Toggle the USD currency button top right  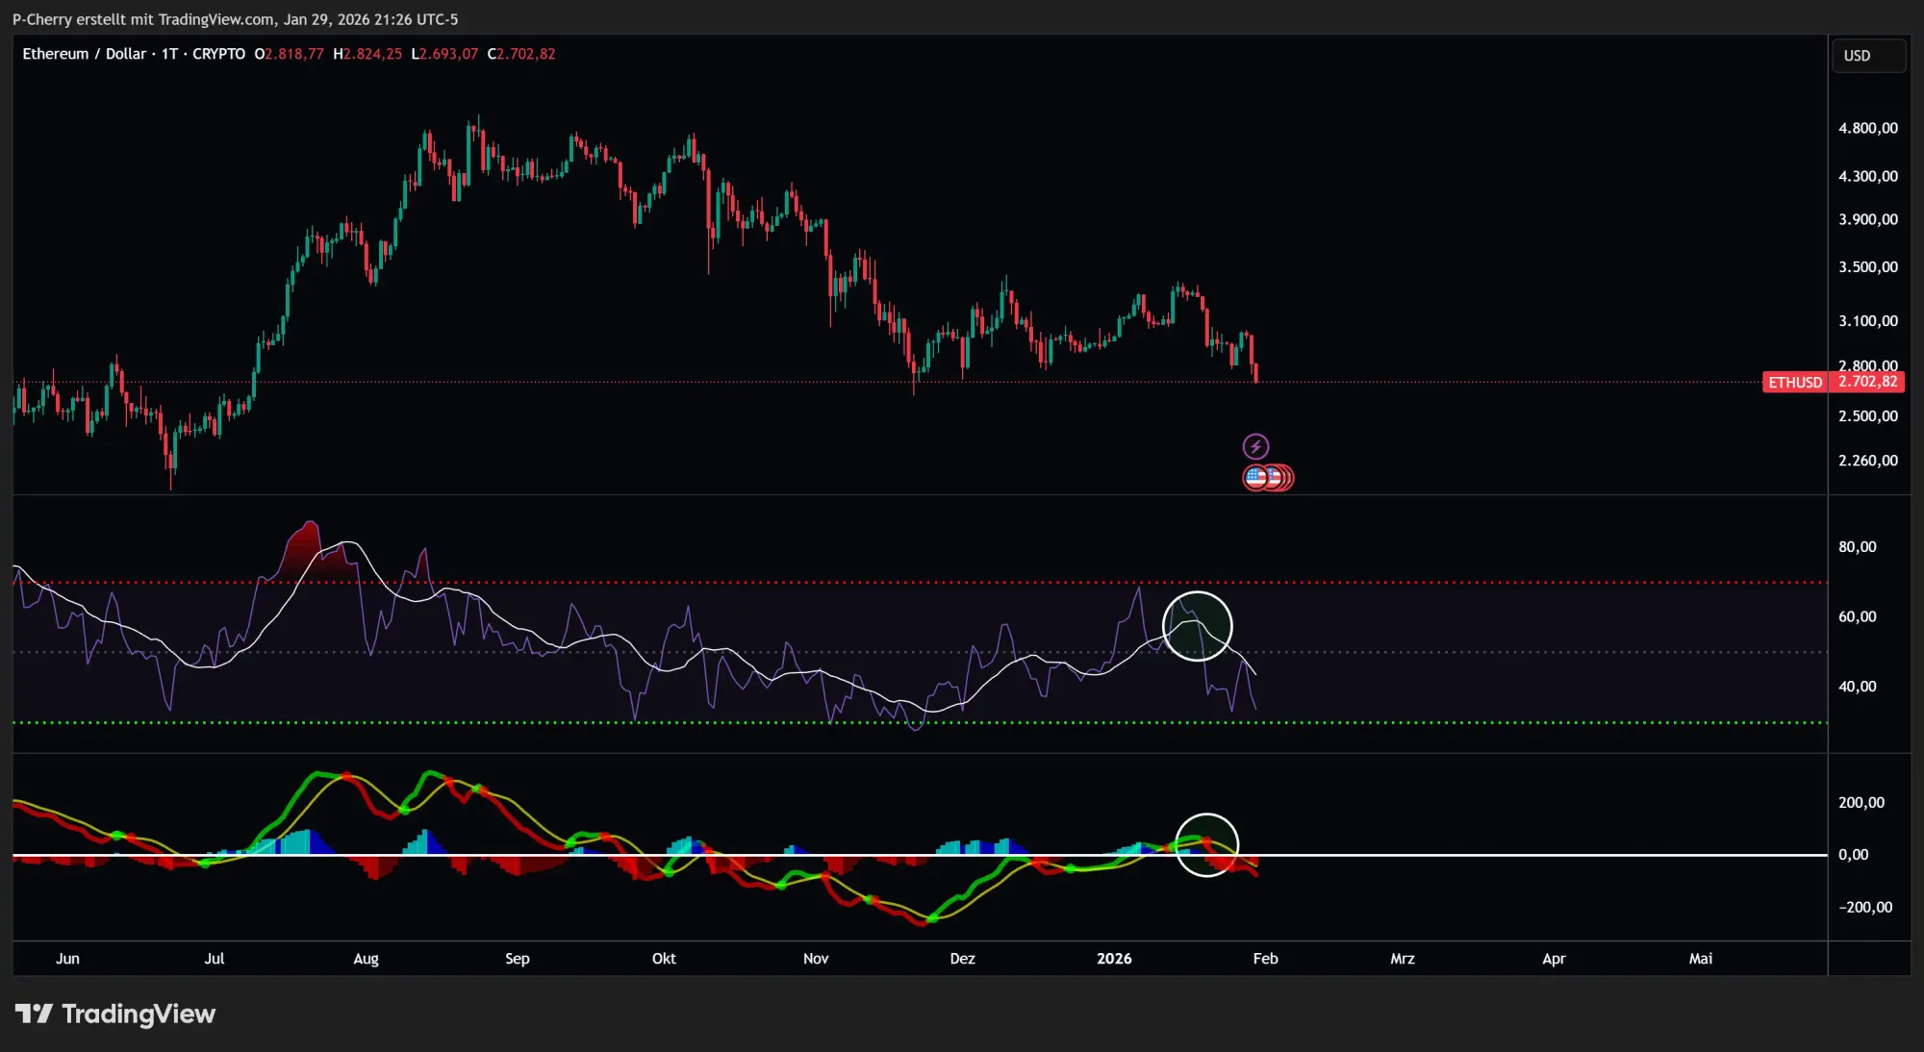(x=1867, y=55)
